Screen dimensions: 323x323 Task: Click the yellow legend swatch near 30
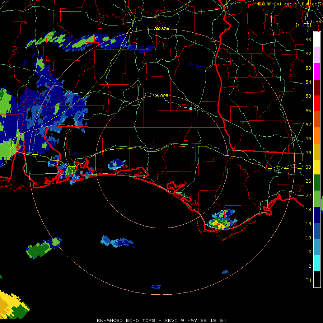pyautogui.click(x=317, y=167)
